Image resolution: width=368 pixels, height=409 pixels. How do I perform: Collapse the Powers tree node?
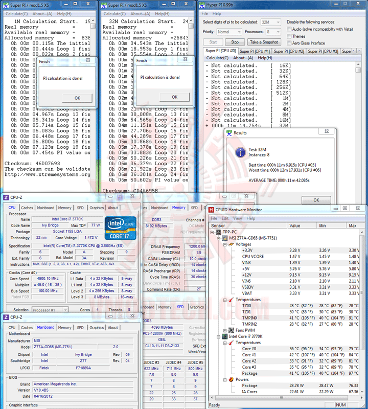225,380
